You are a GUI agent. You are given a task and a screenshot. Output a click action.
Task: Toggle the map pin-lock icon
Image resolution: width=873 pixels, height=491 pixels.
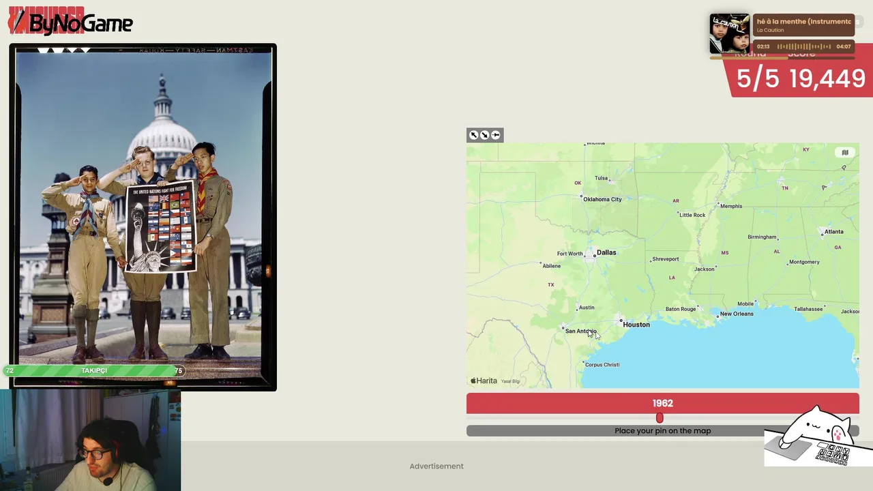496,135
